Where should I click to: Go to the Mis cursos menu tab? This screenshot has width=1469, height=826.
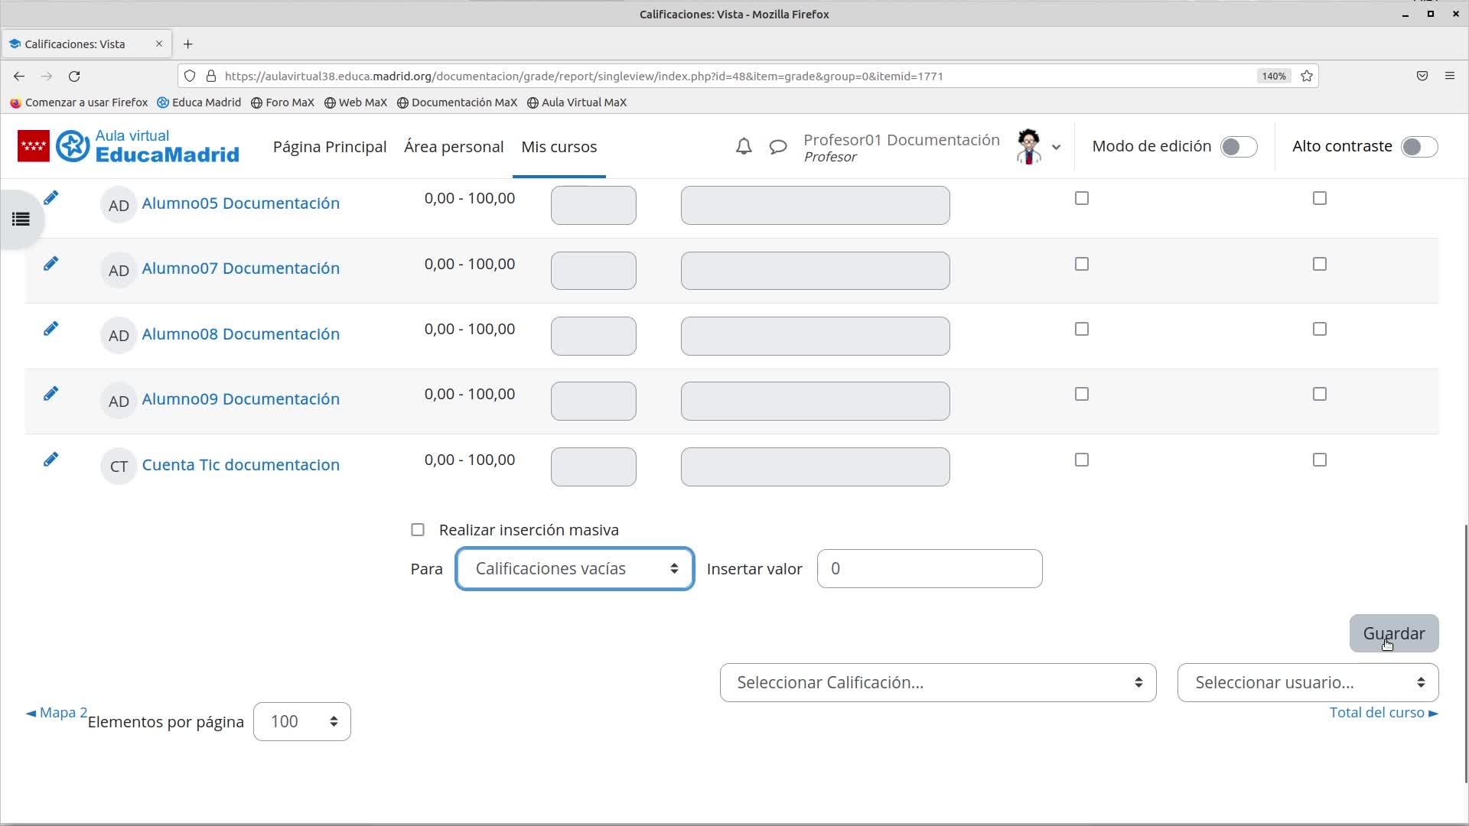click(x=559, y=147)
